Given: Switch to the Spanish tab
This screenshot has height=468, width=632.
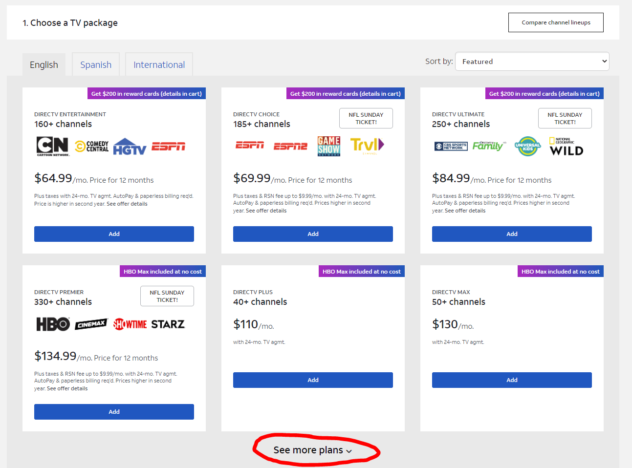Looking at the screenshot, I should click(x=96, y=64).
